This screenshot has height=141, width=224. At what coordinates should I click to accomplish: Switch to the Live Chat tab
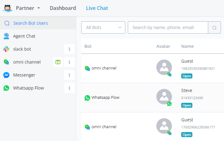pos(97,8)
